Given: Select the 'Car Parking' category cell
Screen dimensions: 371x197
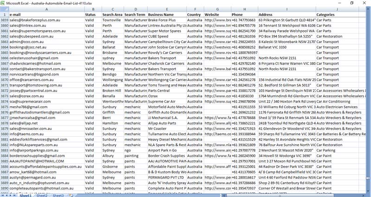Looking at the screenshot, I should [x=337, y=150].
